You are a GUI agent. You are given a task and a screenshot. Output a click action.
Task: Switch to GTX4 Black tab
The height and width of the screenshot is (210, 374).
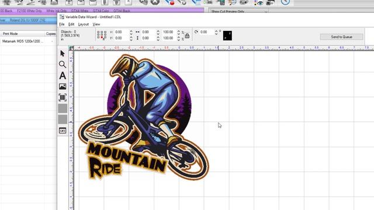click(122, 10)
